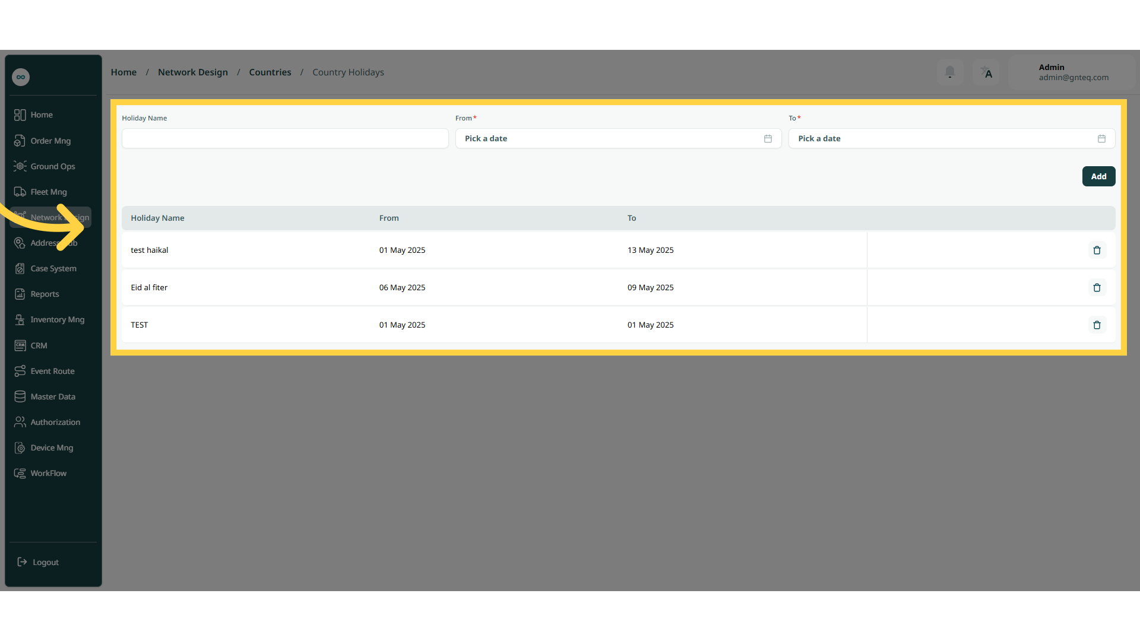
Task: Click the infinity logo in sidebar
Action: pos(21,77)
